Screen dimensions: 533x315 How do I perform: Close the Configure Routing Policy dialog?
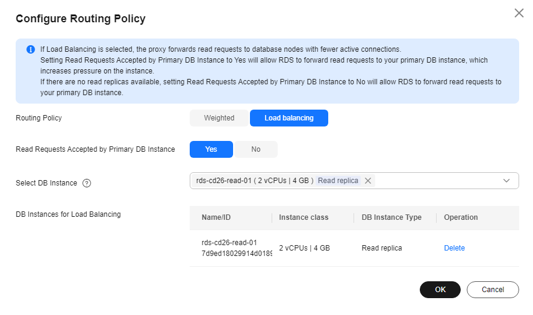click(x=519, y=13)
